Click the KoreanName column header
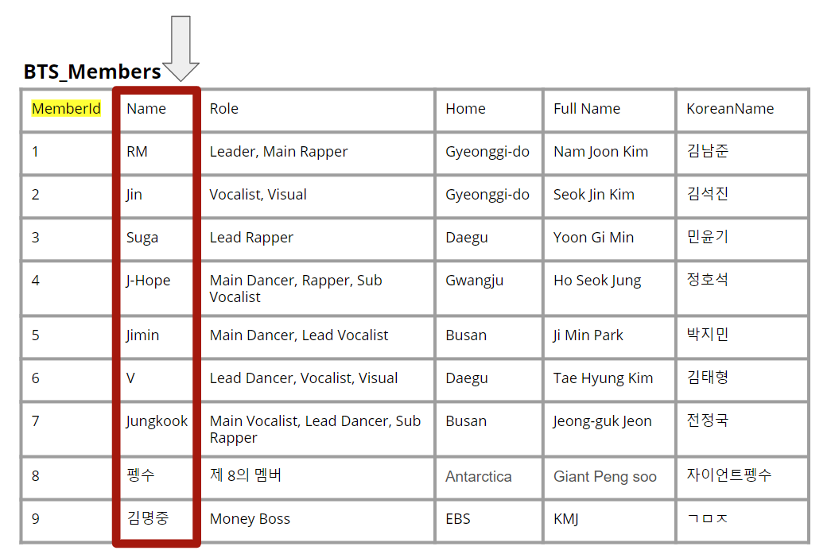The width and height of the screenshot is (831, 558). [x=730, y=109]
